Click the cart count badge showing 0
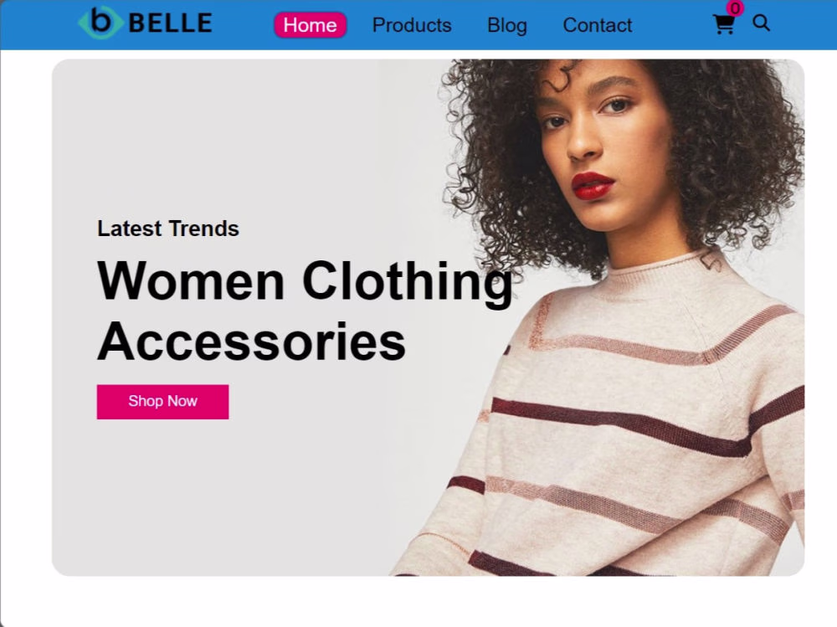The height and width of the screenshot is (627, 837). coord(735,8)
